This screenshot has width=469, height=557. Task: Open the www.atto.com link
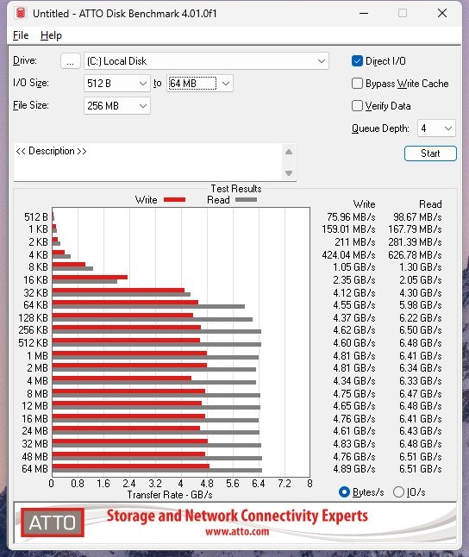click(x=237, y=531)
